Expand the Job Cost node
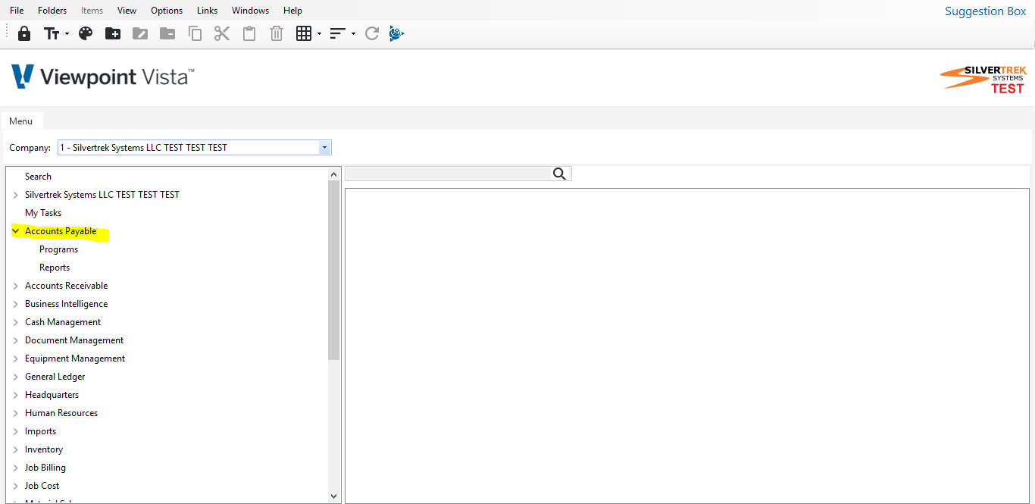This screenshot has height=504, width=1035. tap(16, 486)
